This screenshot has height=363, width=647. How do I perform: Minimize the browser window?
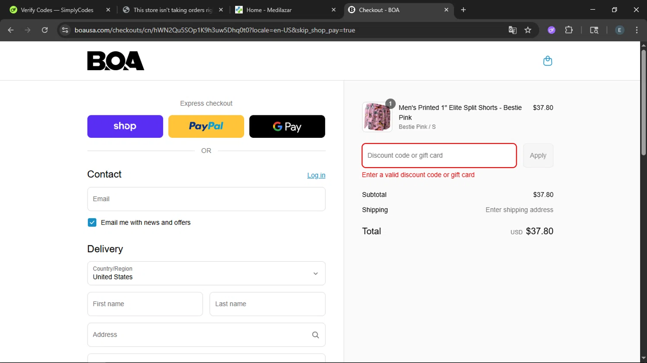[x=593, y=9]
